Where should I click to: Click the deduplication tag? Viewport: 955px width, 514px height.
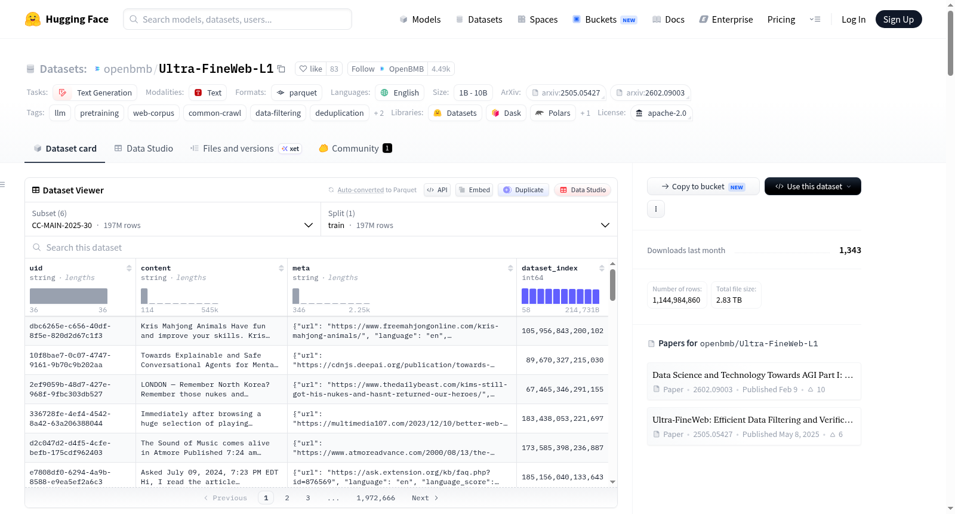(x=340, y=113)
